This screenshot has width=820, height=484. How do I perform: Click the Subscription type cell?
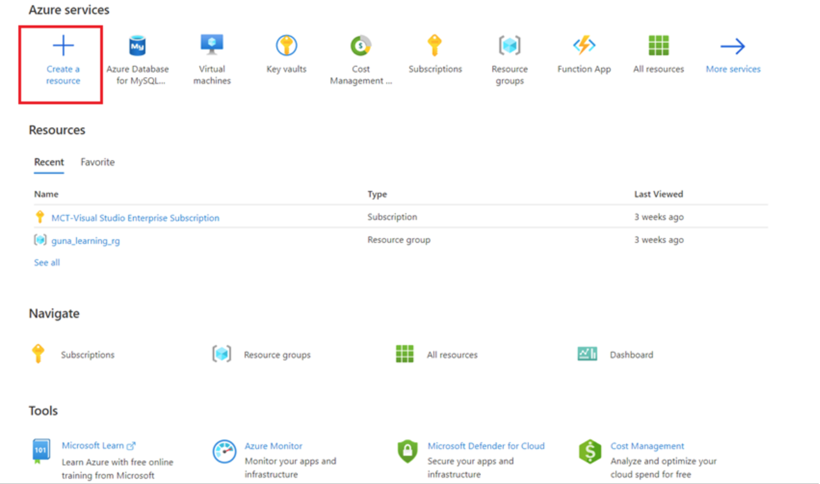392,217
